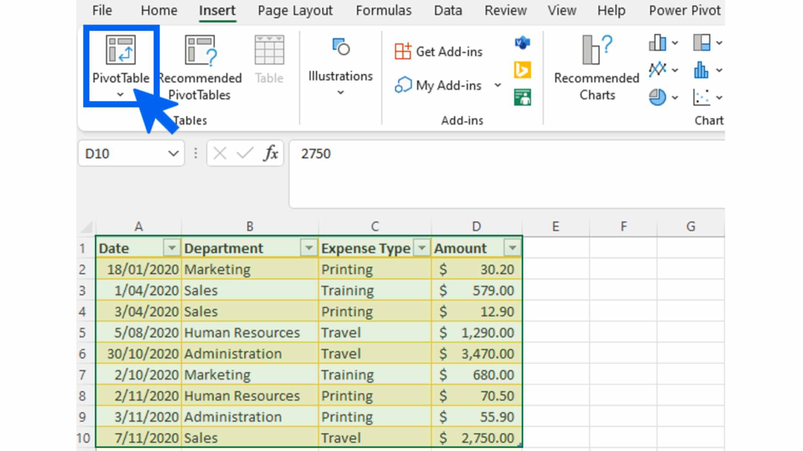Click the 680.00 amount cell
Screen dimensions: 803x451
point(476,375)
